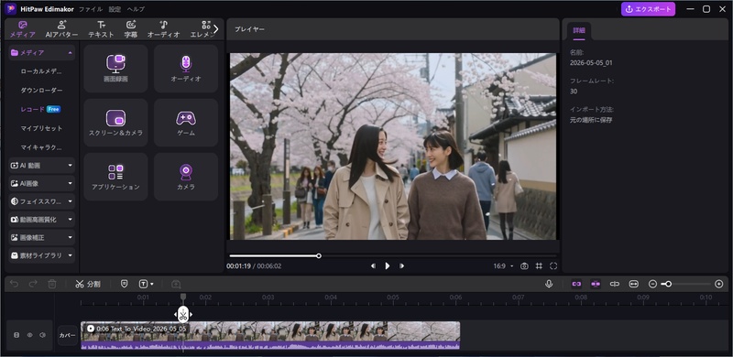Click the microphone voiceover icon in timeline toolbar
The image size is (733, 357).
click(549, 284)
